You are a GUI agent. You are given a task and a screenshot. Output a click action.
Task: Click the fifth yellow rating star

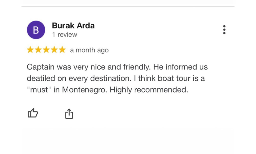tap(62, 50)
